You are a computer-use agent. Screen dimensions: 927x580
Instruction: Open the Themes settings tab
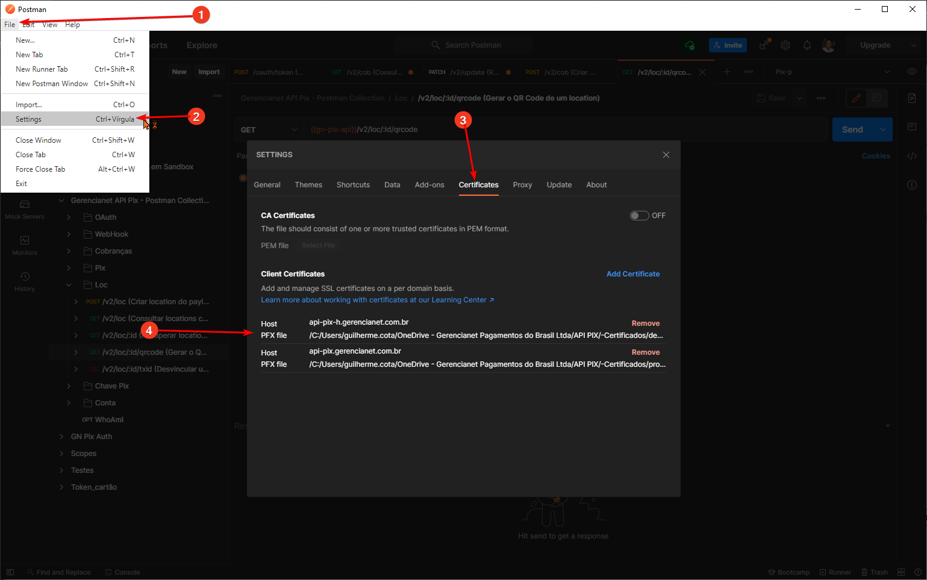(x=308, y=185)
